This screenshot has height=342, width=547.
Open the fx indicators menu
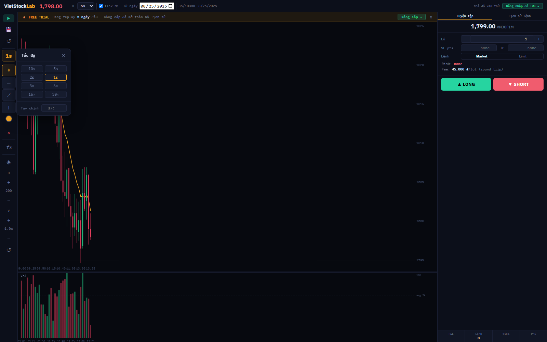[9, 147]
